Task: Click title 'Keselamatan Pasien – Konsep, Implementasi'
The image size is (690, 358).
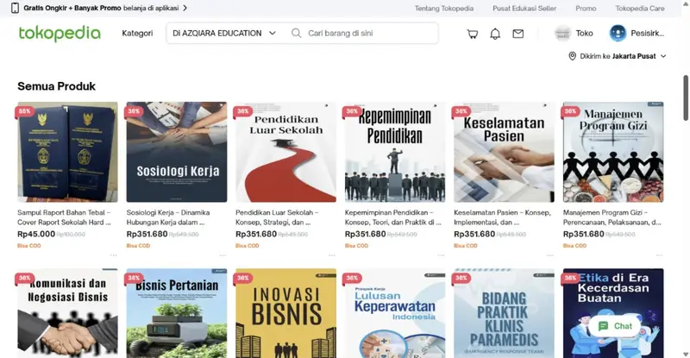Action: [503, 217]
